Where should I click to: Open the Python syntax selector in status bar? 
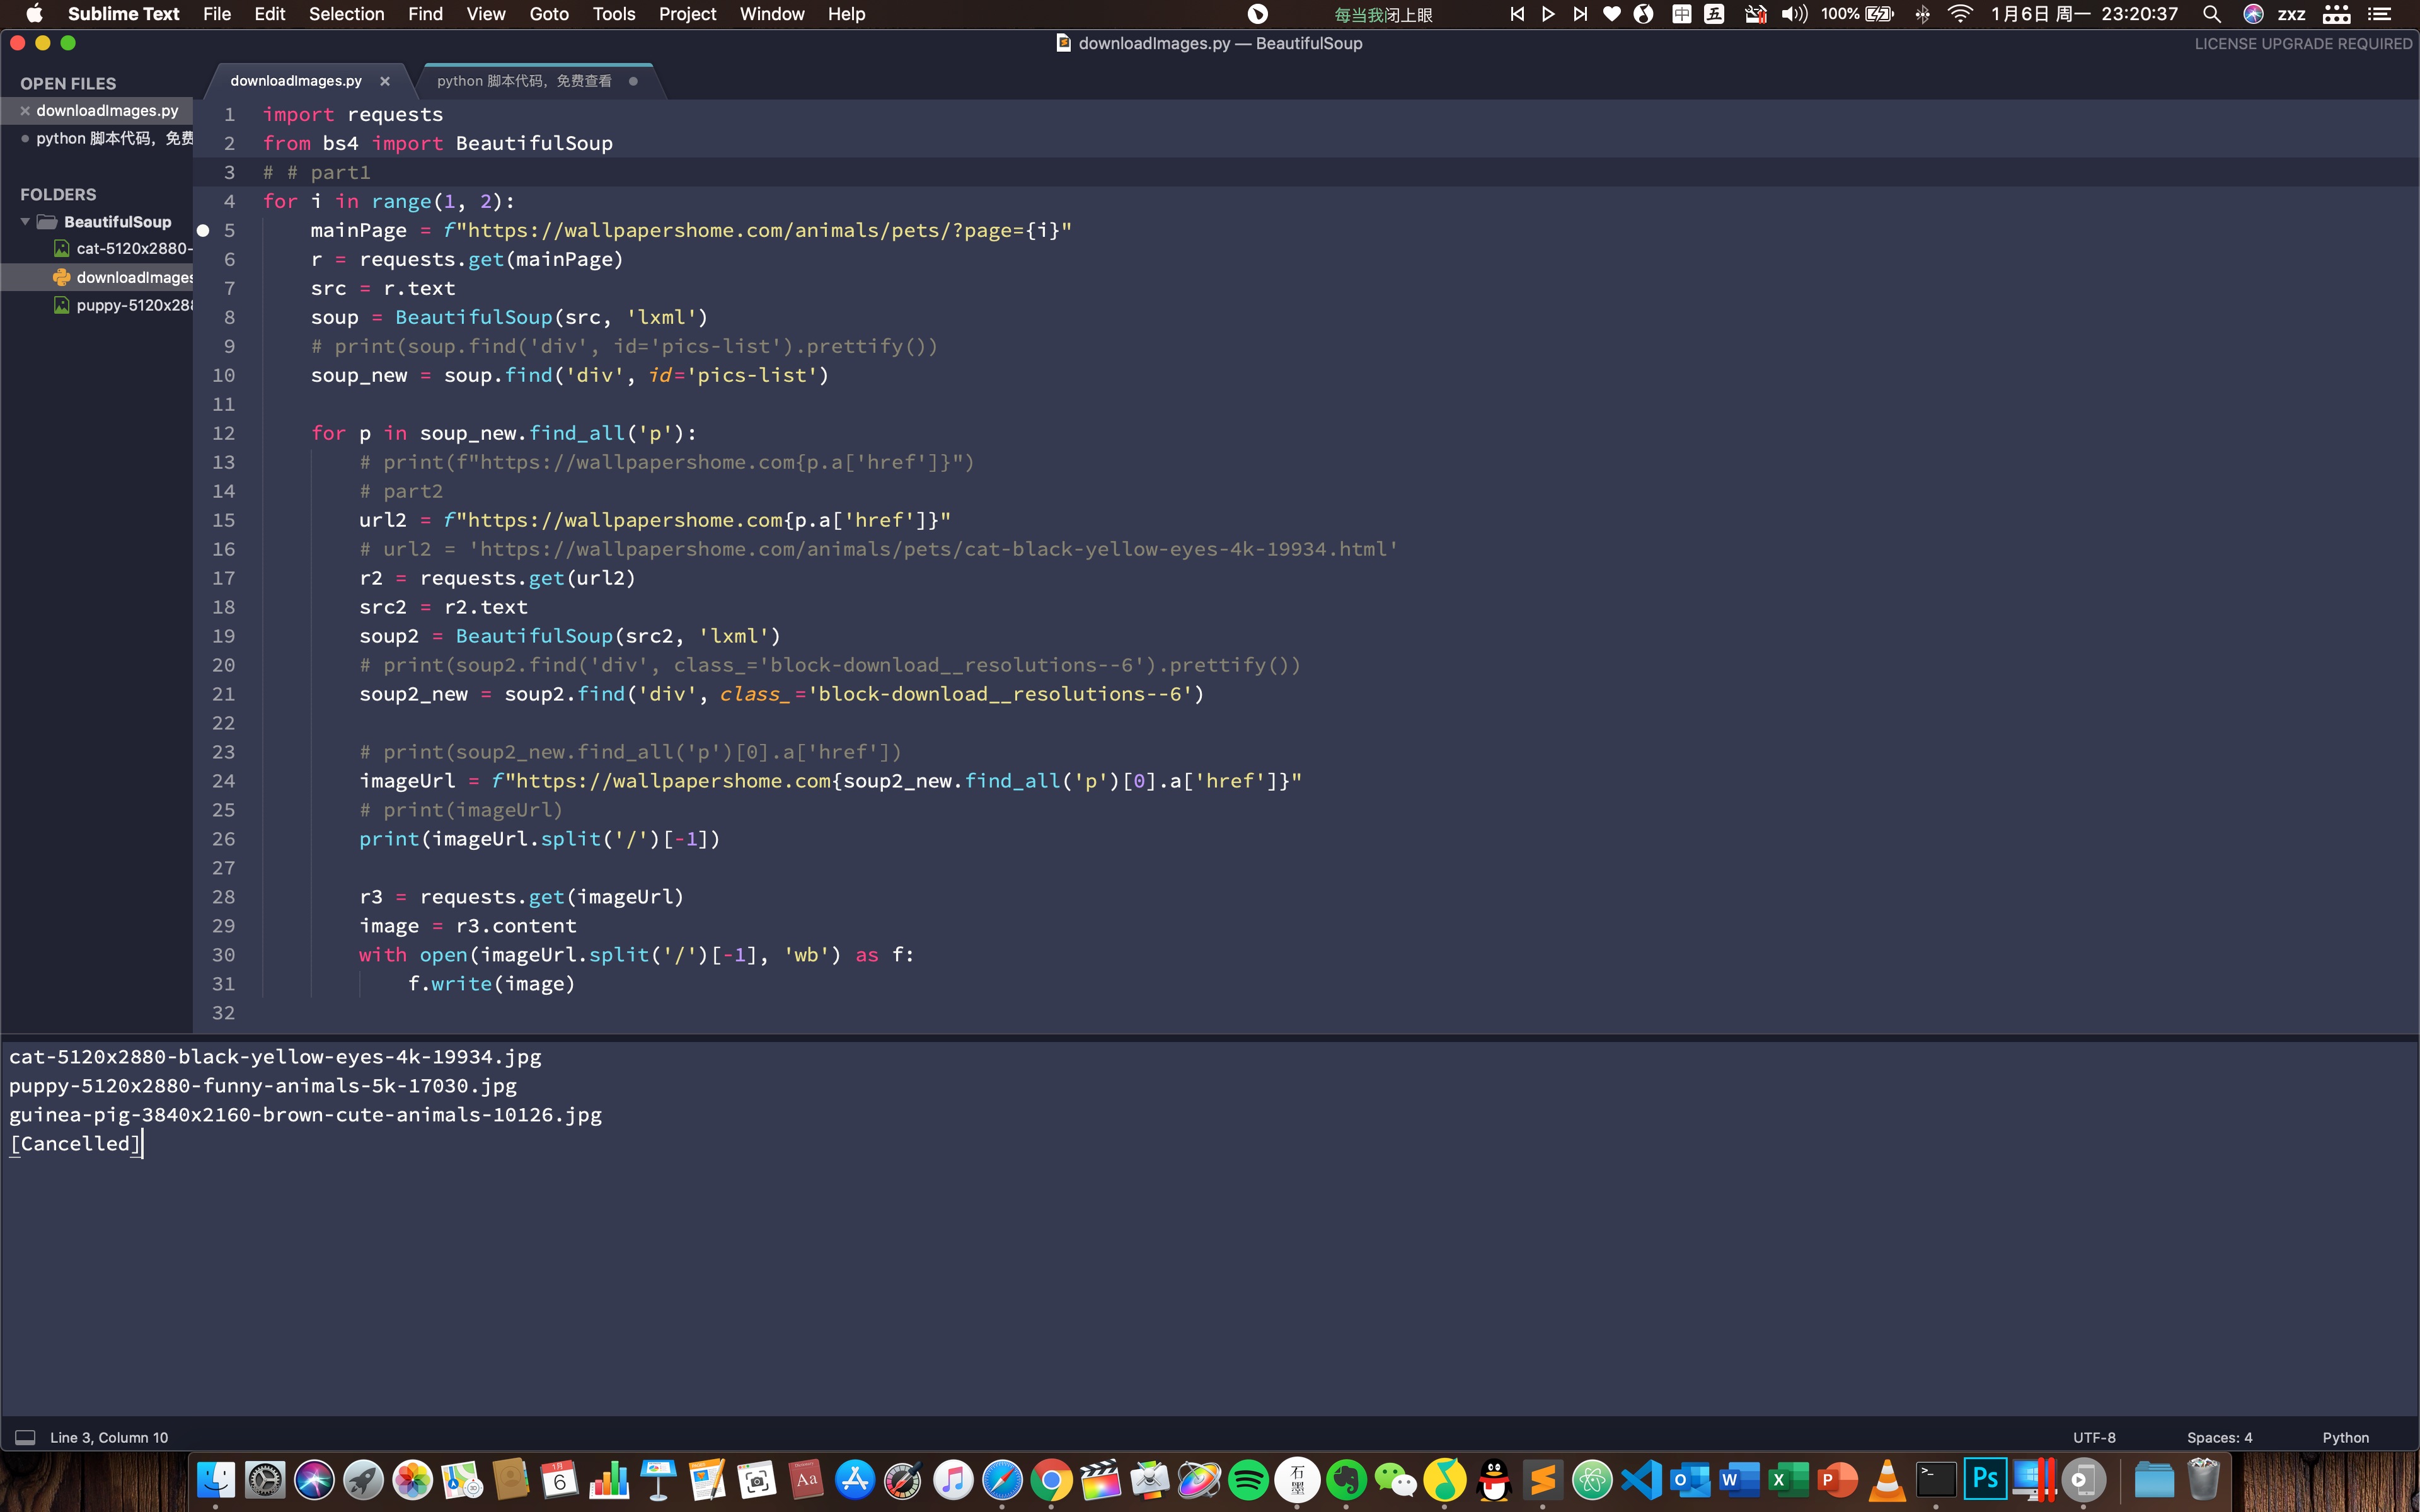tap(2345, 1437)
